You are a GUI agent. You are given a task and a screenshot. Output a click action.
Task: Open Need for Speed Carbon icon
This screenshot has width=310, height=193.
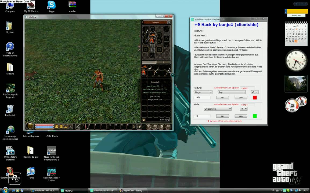click(51, 175)
